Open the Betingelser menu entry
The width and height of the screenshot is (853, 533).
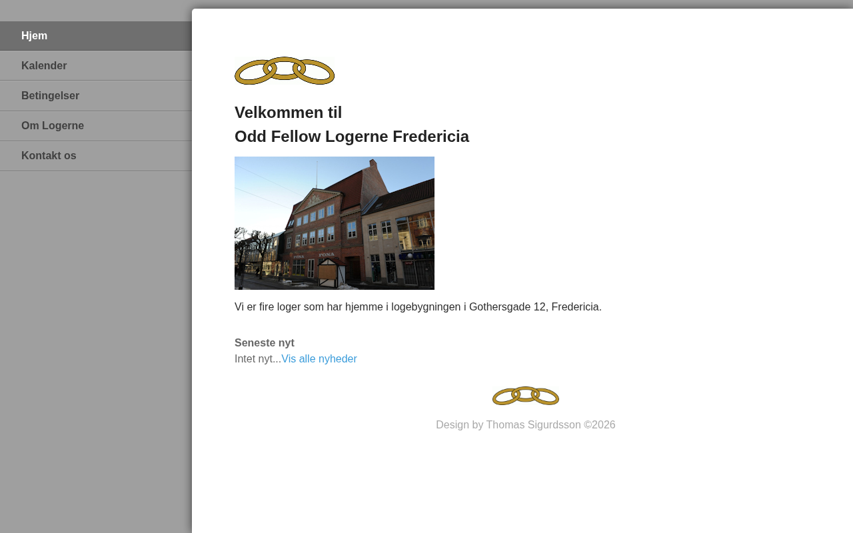(96, 96)
